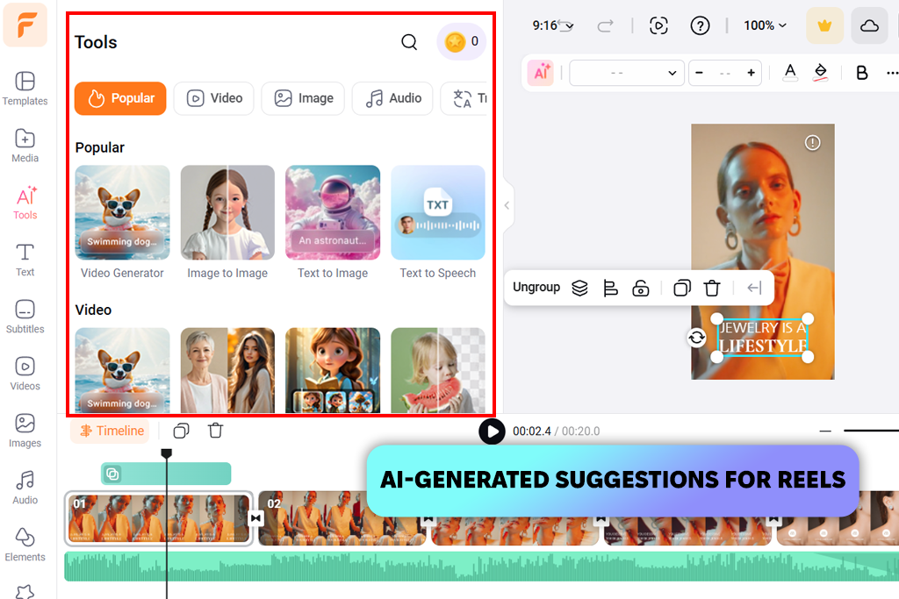Delete clip using the timeline trash icon

[x=216, y=431]
